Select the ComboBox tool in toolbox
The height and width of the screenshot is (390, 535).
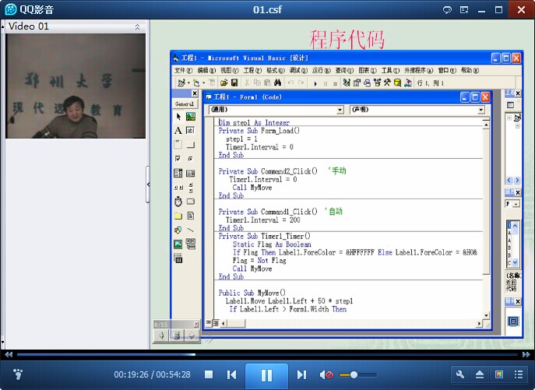pos(178,173)
